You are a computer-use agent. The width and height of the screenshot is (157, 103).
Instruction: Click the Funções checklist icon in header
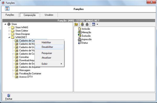pos(7,9)
